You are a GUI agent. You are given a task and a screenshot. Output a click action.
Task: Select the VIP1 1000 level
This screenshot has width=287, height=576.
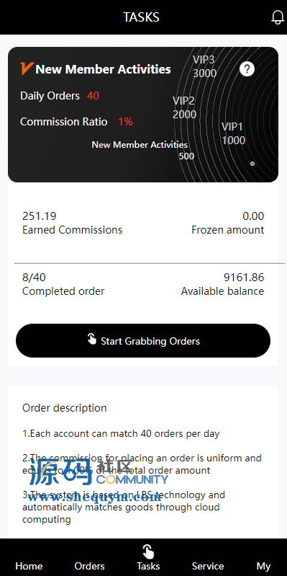(x=233, y=133)
